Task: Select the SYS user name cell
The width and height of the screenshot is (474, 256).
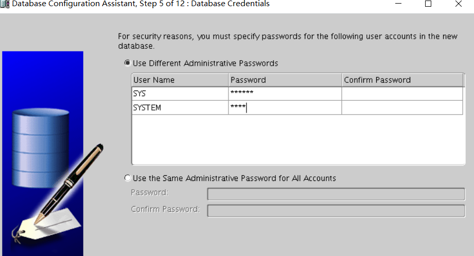Action: click(180, 94)
